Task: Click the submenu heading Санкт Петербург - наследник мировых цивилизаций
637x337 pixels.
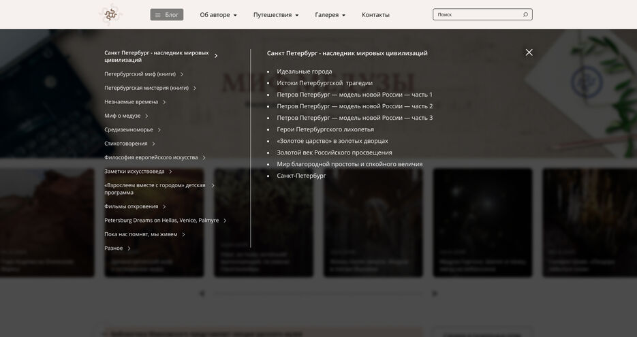Action: [347, 53]
